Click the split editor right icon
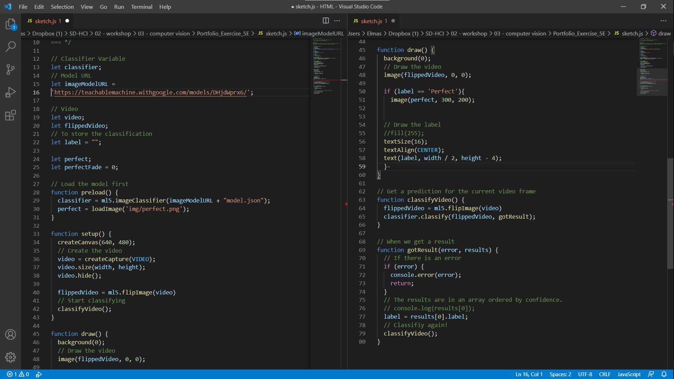 coord(326,21)
